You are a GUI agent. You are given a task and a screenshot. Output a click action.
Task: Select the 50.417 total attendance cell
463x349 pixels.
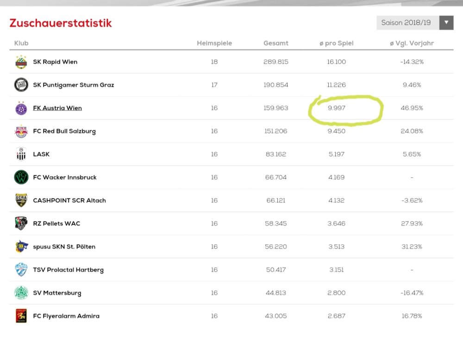click(276, 269)
